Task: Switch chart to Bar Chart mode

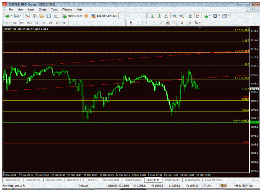Action: point(152,16)
